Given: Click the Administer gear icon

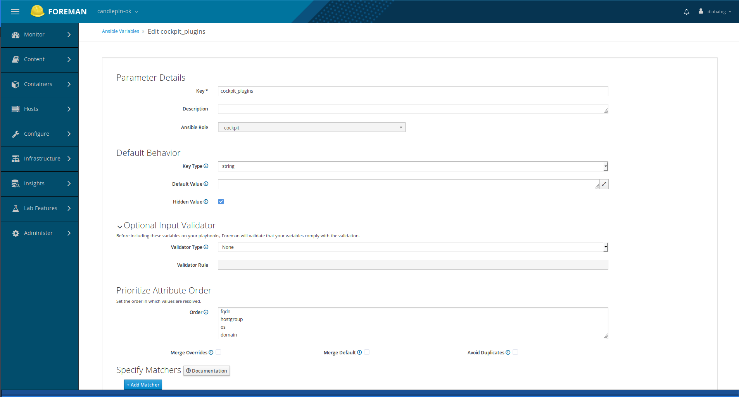Looking at the screenshot, I should tap(16, 233).
